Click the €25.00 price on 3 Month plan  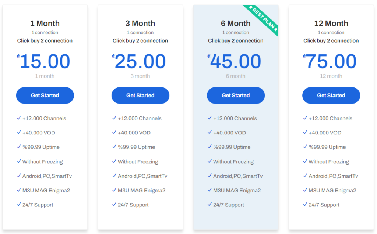pyautogui.click(x=140, y=61)
